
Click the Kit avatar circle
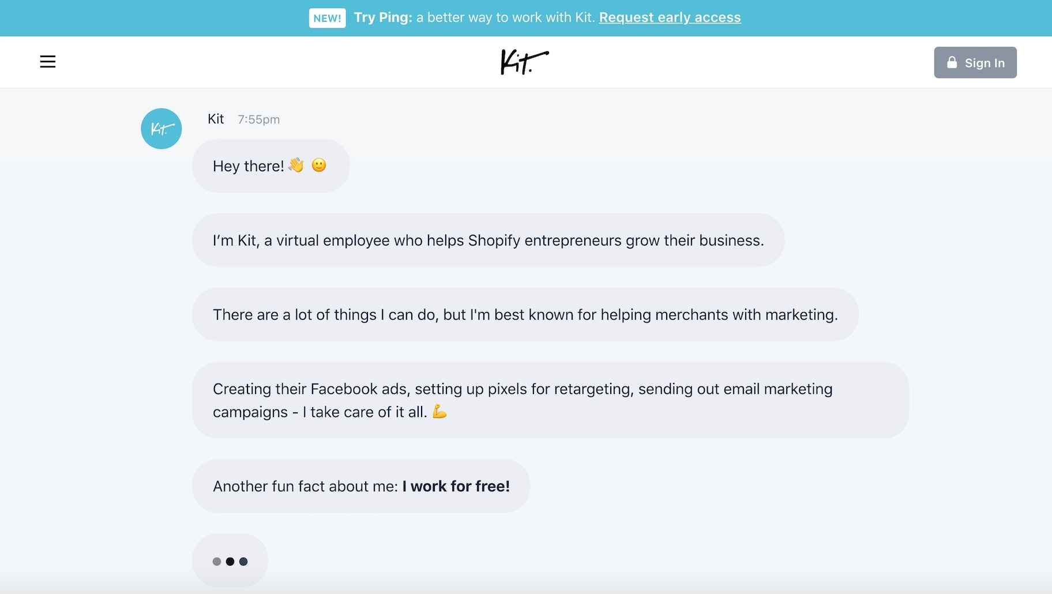pos(161,129)
